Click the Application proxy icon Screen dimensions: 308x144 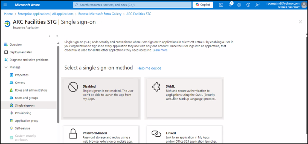(x=11, y=120)
